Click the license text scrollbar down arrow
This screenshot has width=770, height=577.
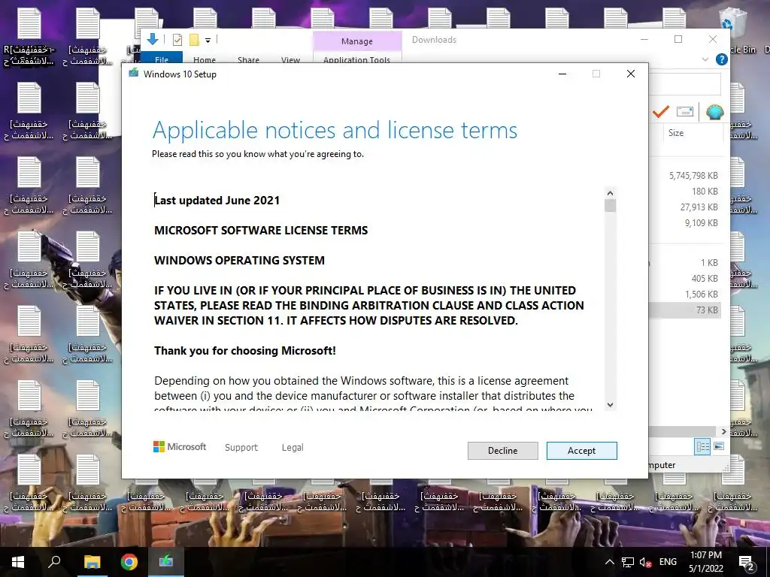click(610, 405)
